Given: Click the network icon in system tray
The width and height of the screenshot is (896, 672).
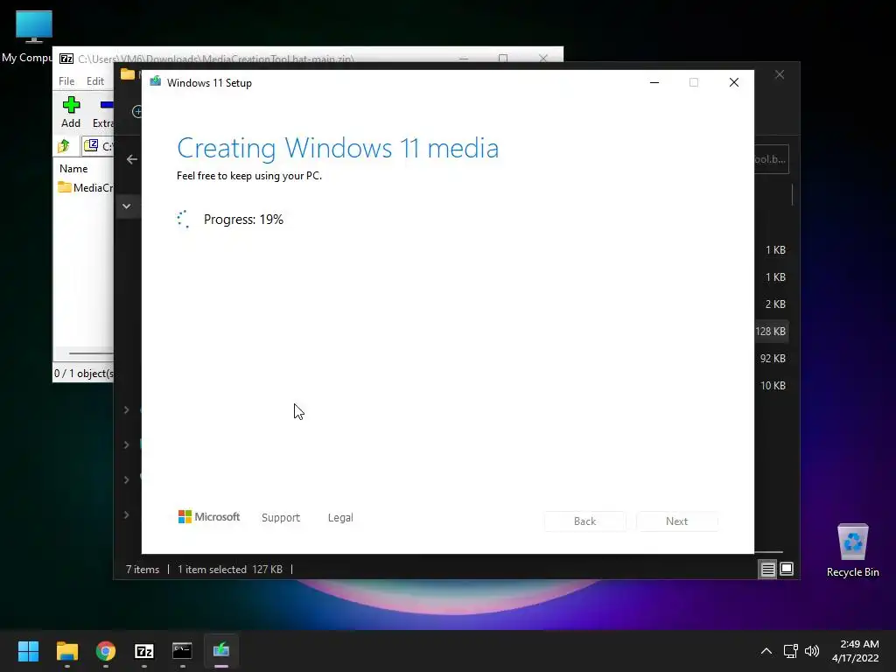Looking at the screenshot, I should [791, 651].
